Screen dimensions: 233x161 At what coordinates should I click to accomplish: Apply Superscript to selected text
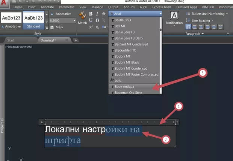click(91, 27)
